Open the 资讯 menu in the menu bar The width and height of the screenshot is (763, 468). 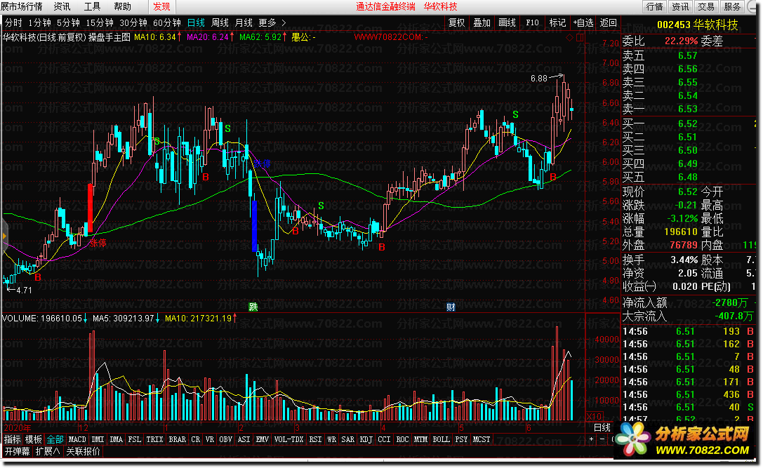point(62,7)
